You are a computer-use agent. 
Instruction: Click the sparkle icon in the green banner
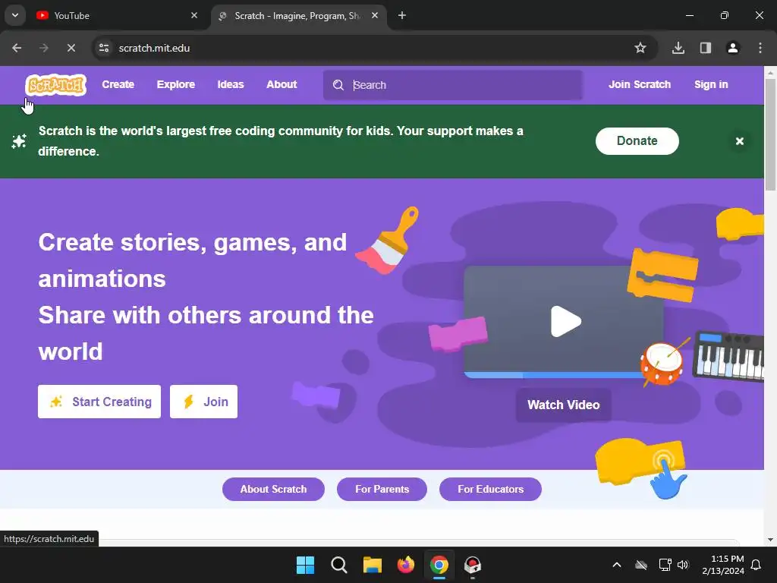[19, 141]
